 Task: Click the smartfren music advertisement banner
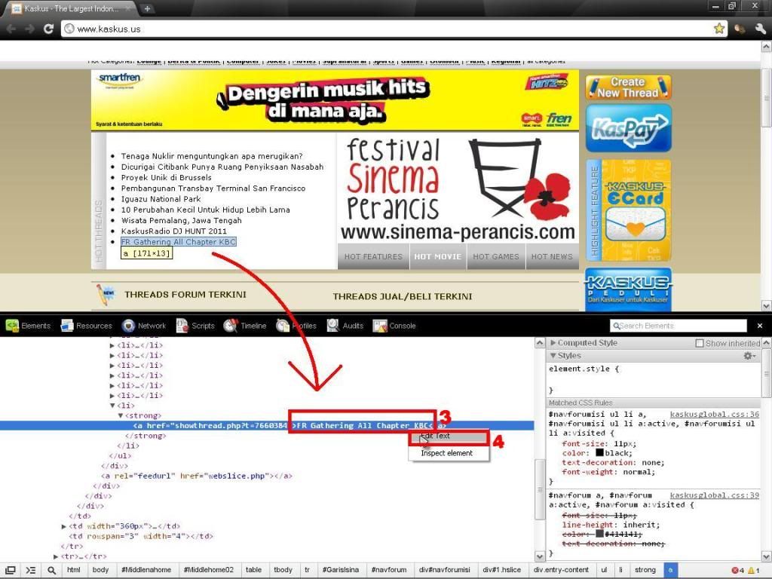coord(335,100)
